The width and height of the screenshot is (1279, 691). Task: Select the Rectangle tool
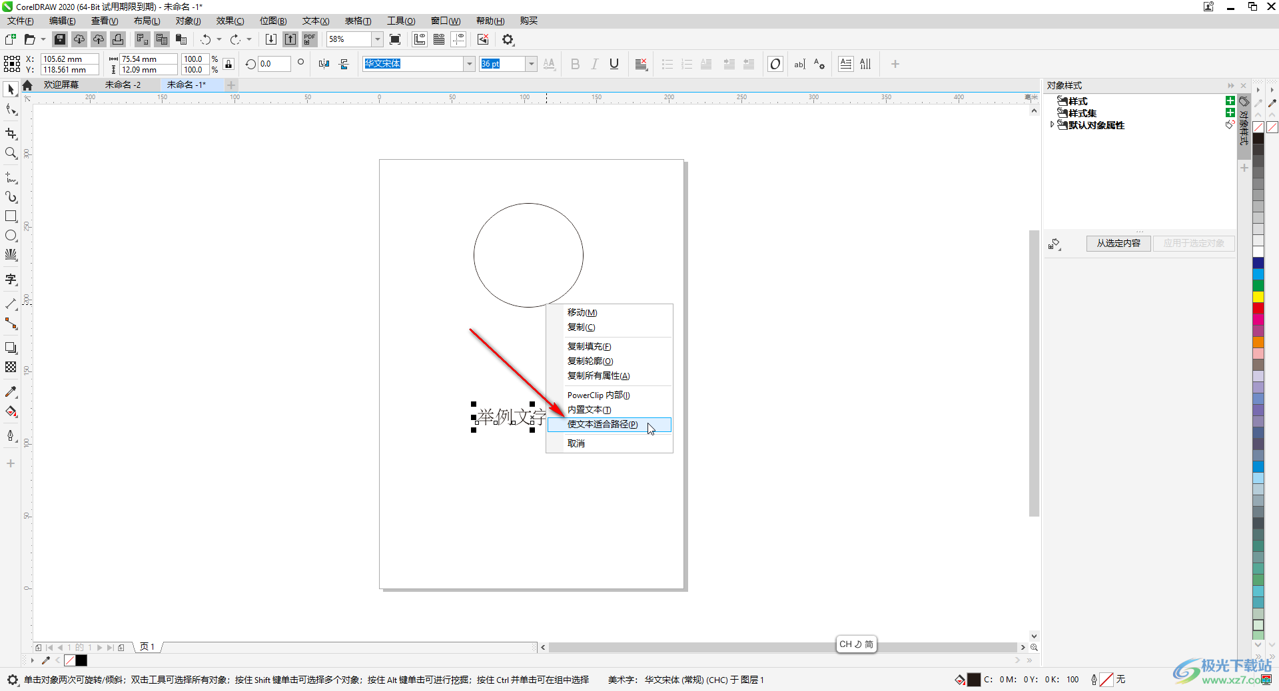pos(11,216)
